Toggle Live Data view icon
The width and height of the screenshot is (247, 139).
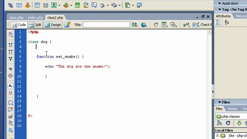pos(67,25)
